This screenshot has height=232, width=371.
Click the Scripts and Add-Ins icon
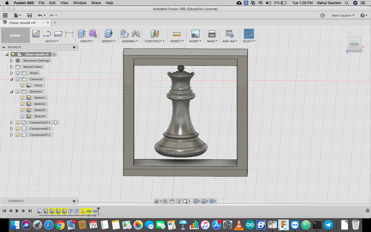[230, 34]
